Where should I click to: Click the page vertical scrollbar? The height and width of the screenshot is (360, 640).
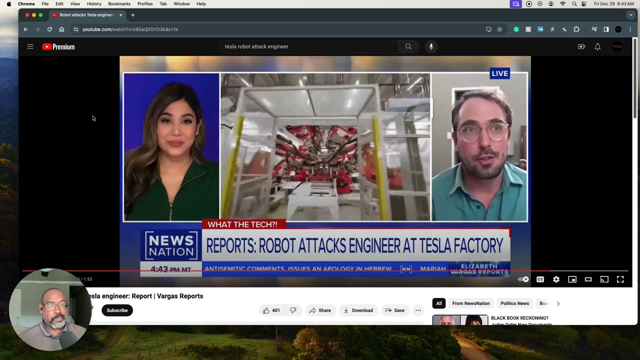pyautogui.click(x=635, y=78)
